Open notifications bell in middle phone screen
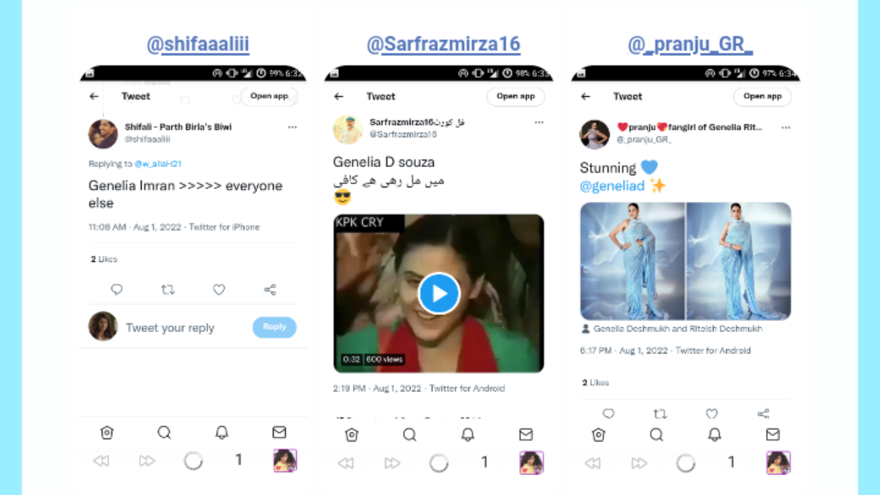880x495 pixels. pos(467,434)
